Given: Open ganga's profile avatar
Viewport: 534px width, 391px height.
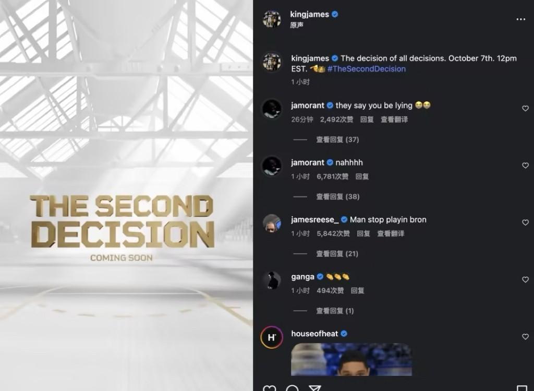Looking at the screenshot, I should (x=272, y=280).
